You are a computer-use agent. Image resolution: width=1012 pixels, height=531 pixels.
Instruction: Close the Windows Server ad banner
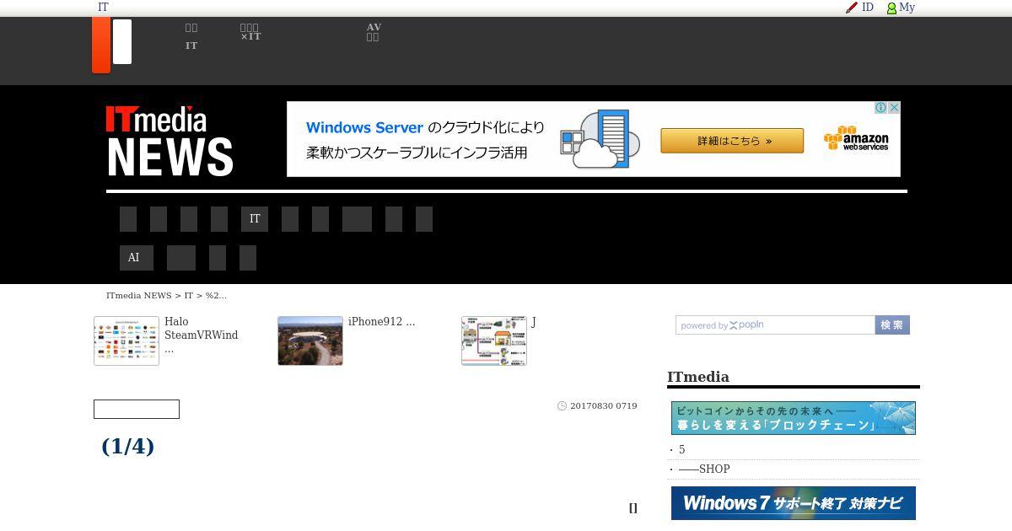tap(894, 108)
